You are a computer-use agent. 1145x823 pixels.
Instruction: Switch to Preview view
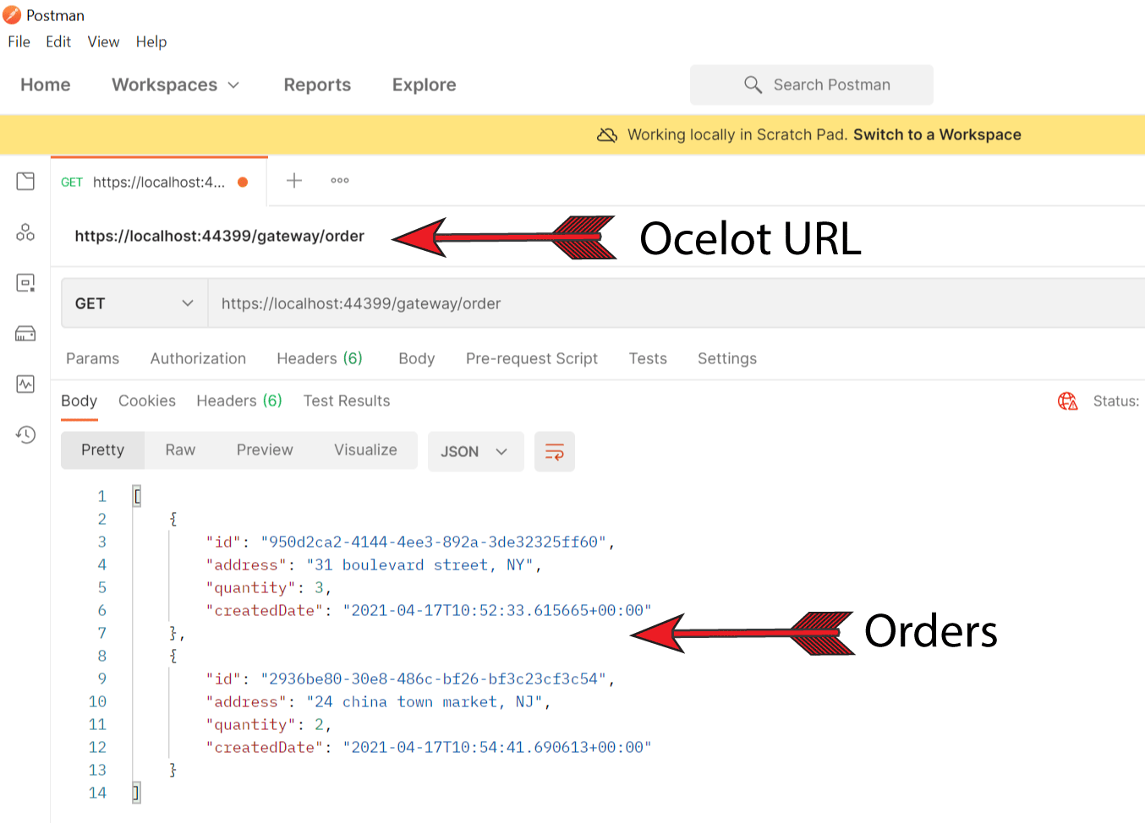point(265,450)
